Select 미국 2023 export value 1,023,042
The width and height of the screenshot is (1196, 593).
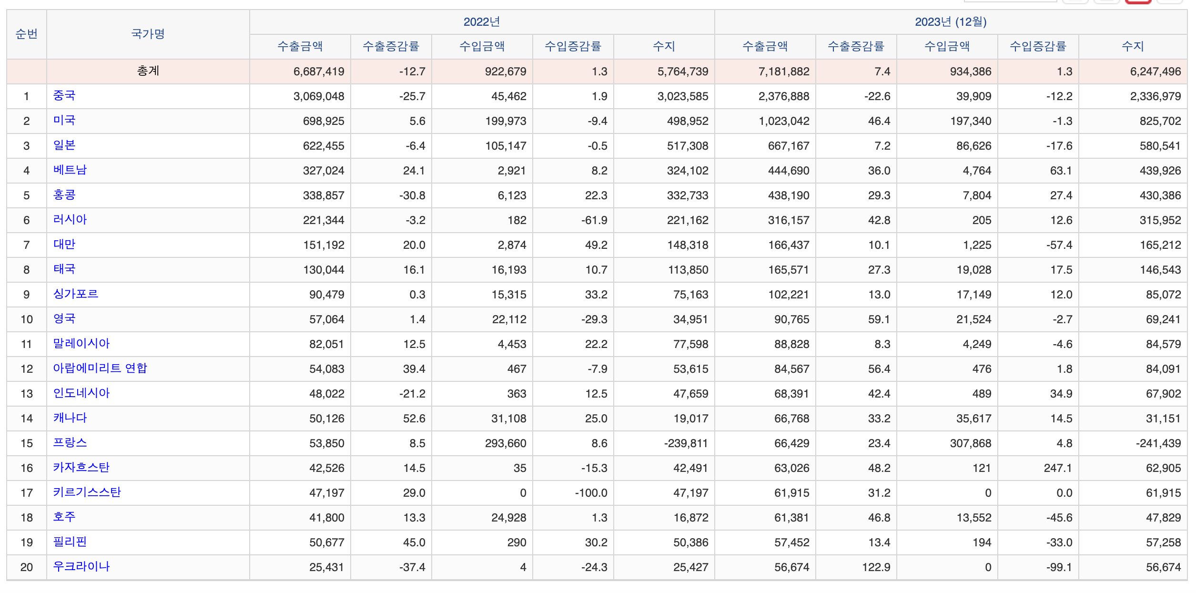(784, 121)
